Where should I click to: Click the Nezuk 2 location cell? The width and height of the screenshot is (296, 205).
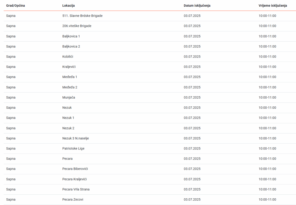tap(68, 128)
